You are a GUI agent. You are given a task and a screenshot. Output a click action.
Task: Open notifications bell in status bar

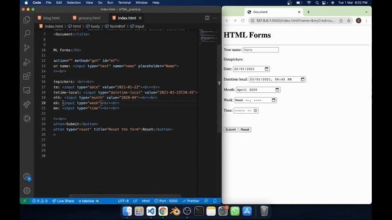tap(215, 201)
